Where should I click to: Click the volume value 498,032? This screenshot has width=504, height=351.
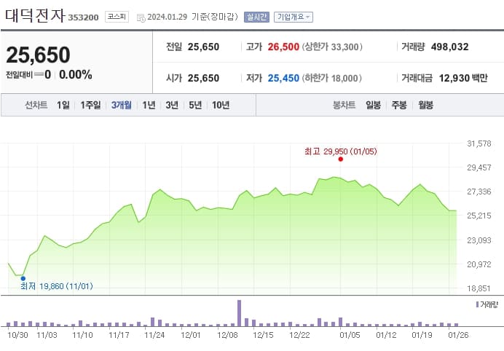point(449,47)
